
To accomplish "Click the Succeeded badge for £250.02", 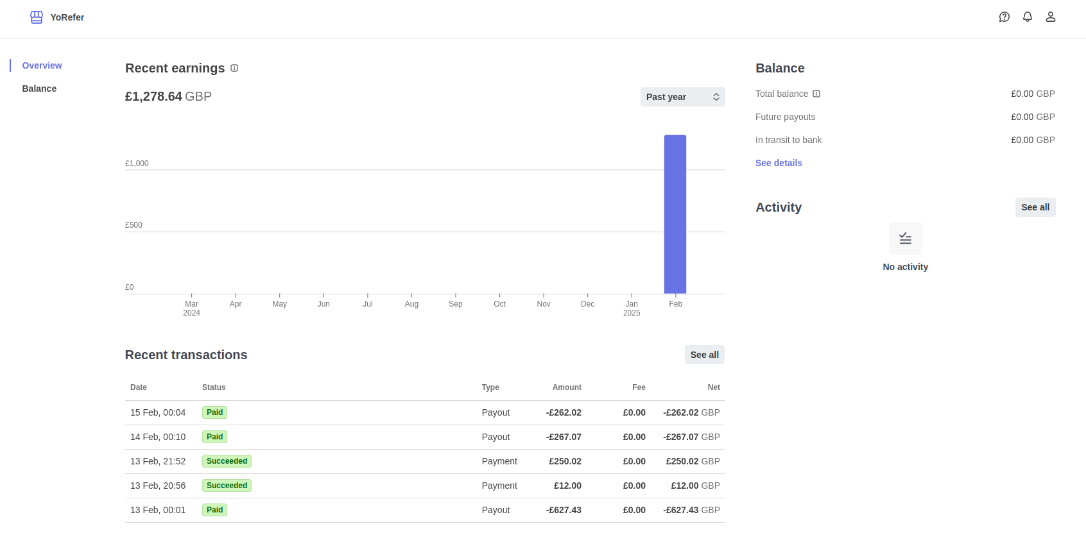I will (227, 461).
